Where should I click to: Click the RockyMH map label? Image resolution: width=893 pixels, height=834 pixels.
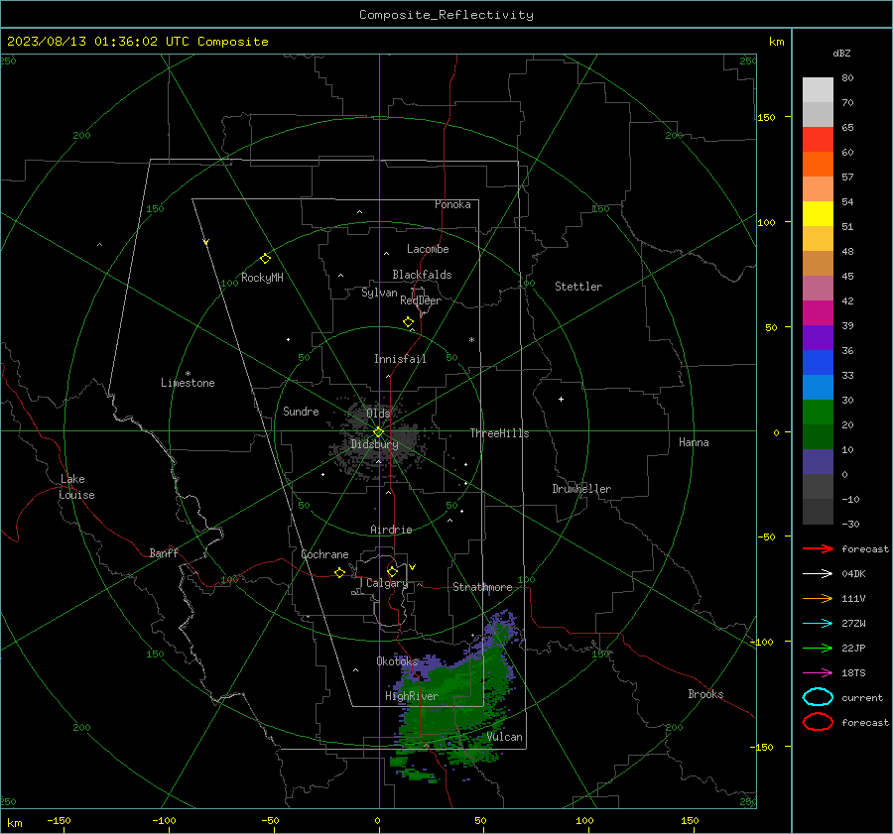pyautogui.click(x=262, y=278)
